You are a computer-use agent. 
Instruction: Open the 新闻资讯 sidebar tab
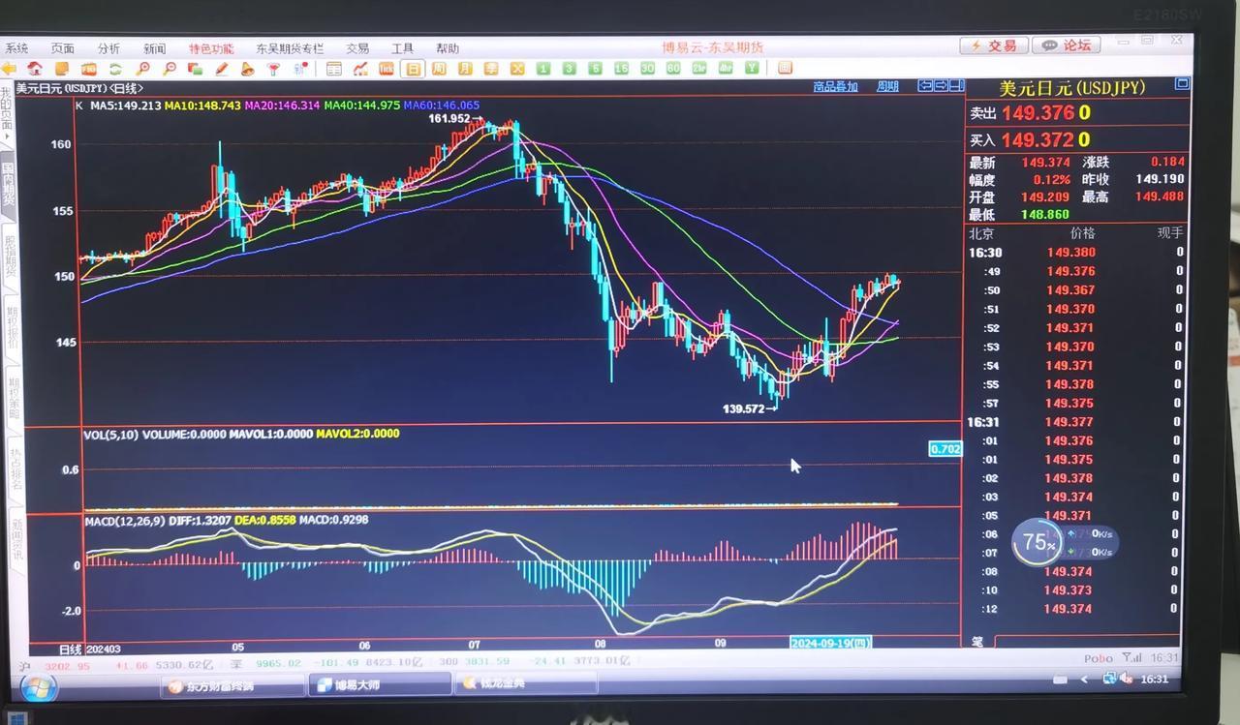tap(15, 542)
